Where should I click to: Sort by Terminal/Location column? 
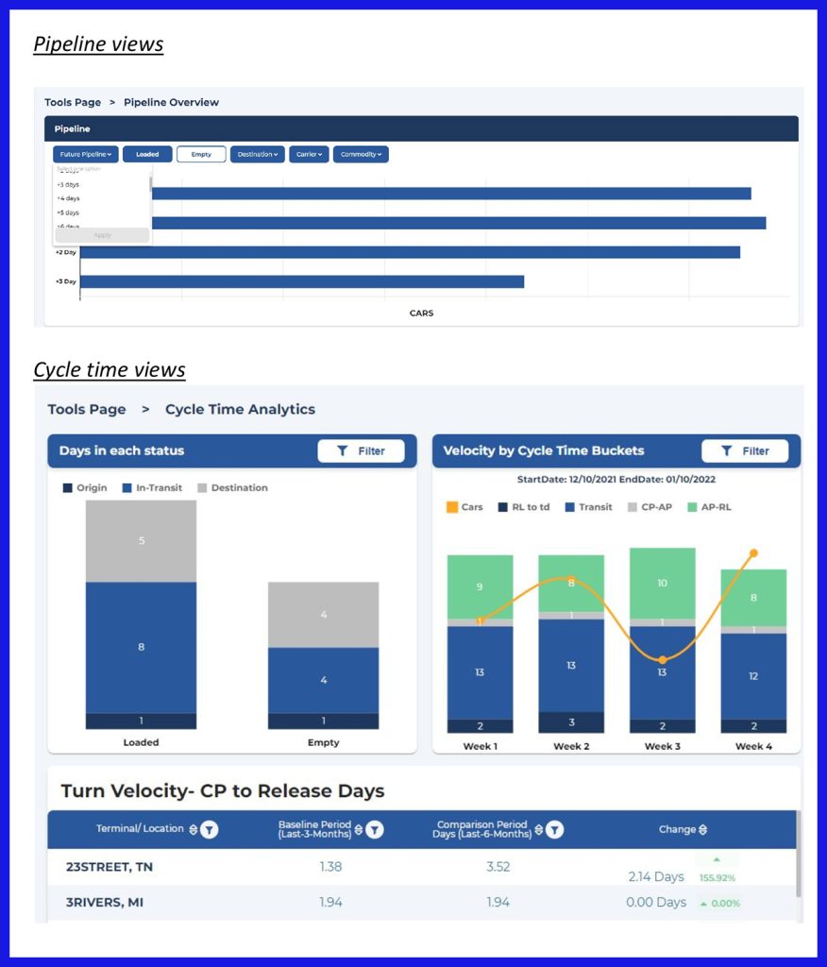click(194, 829)
